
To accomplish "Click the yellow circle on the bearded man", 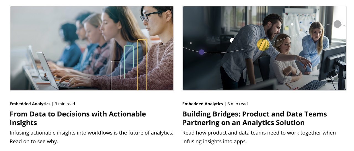I will [x=263, y=45].
